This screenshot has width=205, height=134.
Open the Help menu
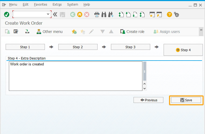click(x=87, y=5)
